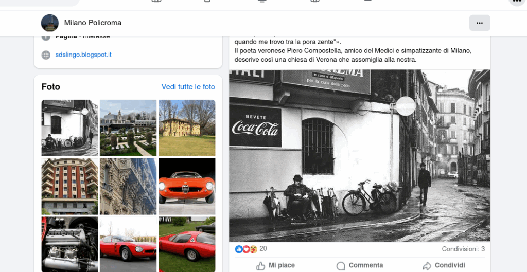Open ornate stone facade photo thumbnail
This screenshot has width=527, height=272.
pos(128,186)
